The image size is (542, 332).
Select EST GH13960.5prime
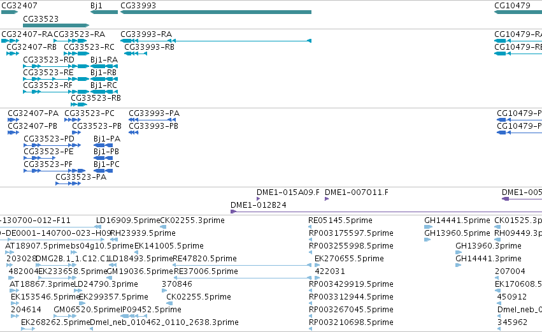457,233
